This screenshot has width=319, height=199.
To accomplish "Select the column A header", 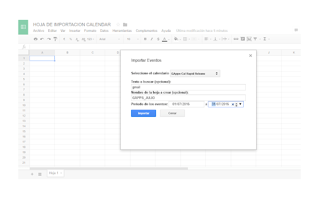I will coord(42,53).
